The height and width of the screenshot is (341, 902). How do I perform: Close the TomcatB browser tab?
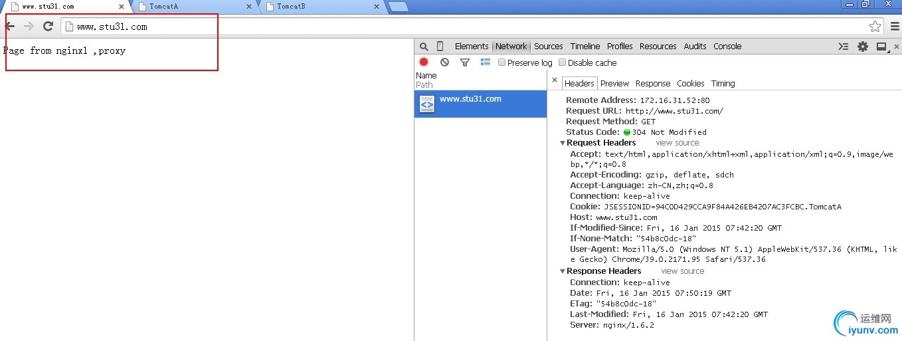tap(377, 7)
